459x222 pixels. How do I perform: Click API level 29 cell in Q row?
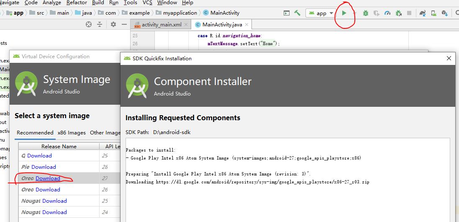(x=105, y=156)
